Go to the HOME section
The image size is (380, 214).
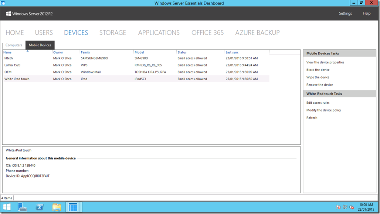15,32
